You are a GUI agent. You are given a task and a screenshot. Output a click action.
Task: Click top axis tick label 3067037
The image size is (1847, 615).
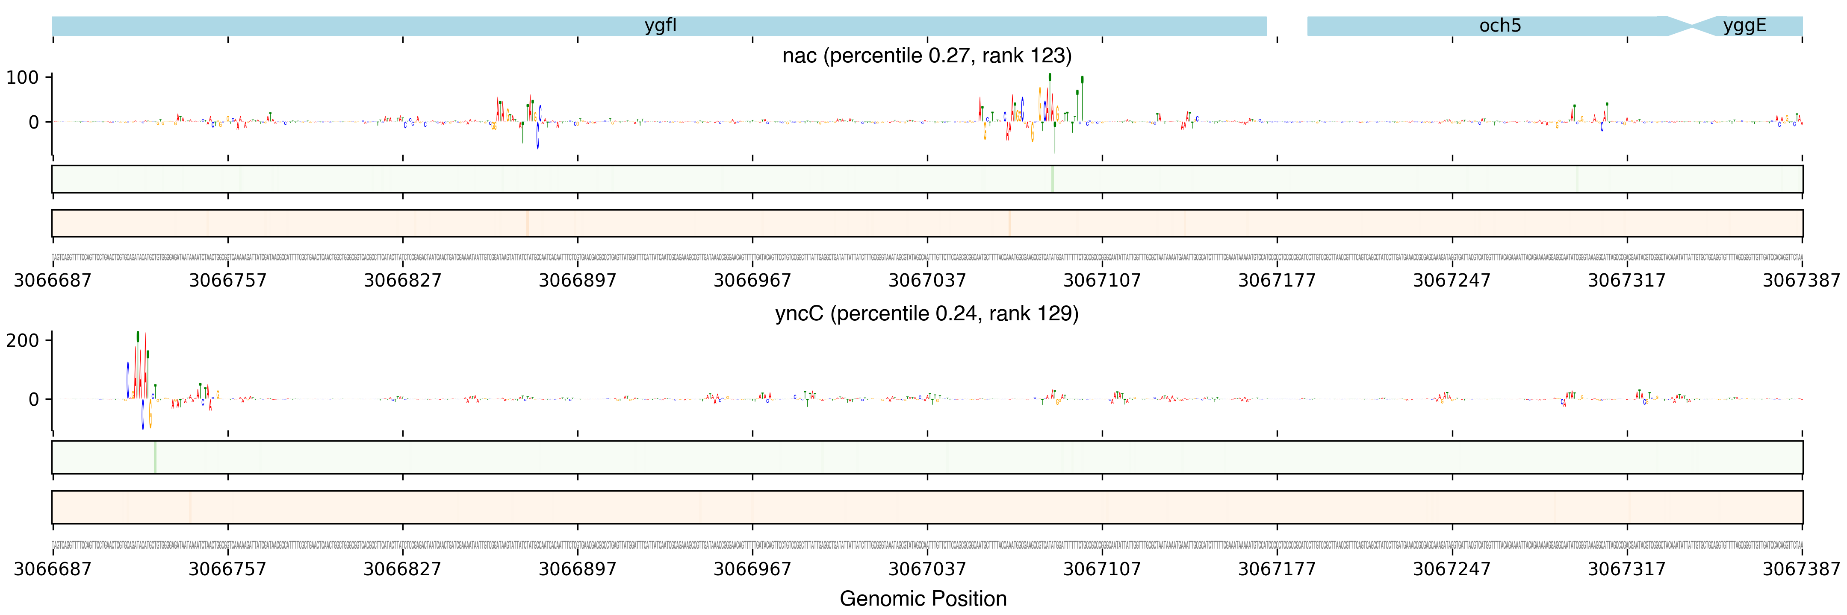927,281
